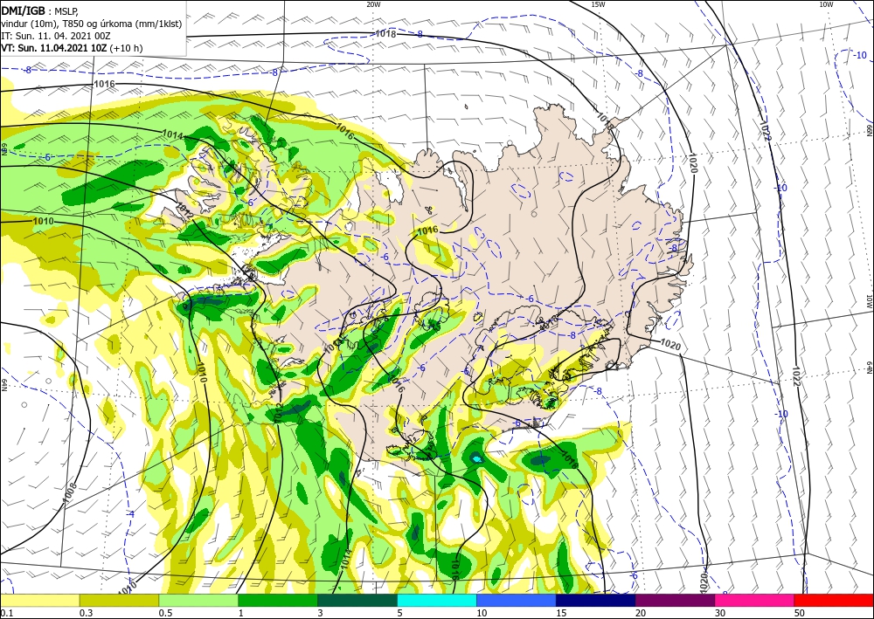
Task: Select the 3–5 dark green legend swatch
Action: click(x=357, y=600)
